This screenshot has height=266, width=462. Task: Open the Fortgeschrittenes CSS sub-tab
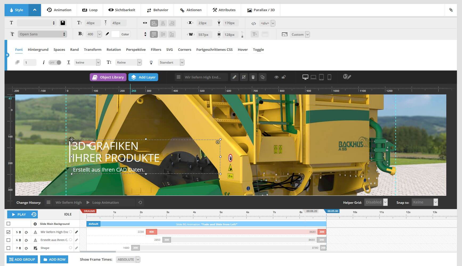(x=214, y=49)
